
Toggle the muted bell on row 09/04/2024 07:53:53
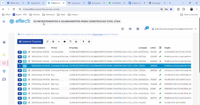click(x=29, y=70)
